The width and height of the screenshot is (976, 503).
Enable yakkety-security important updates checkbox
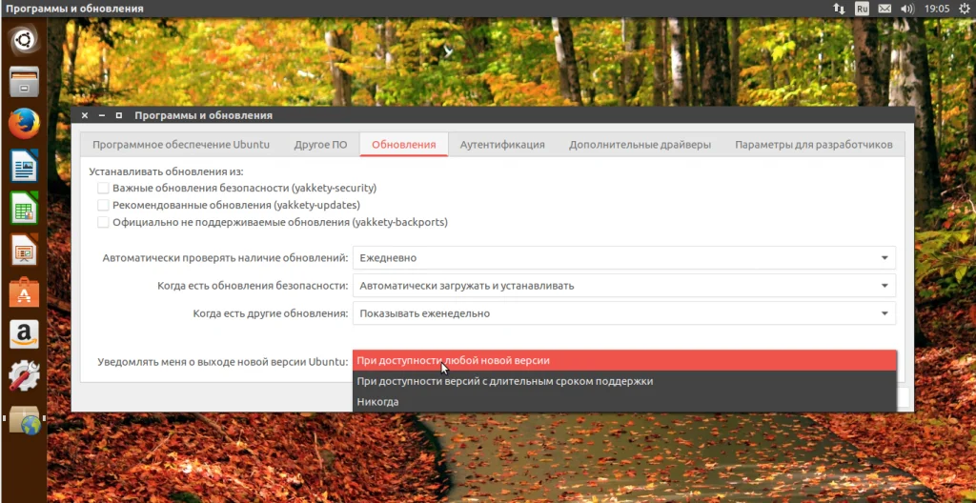click(x=103, y=188)
